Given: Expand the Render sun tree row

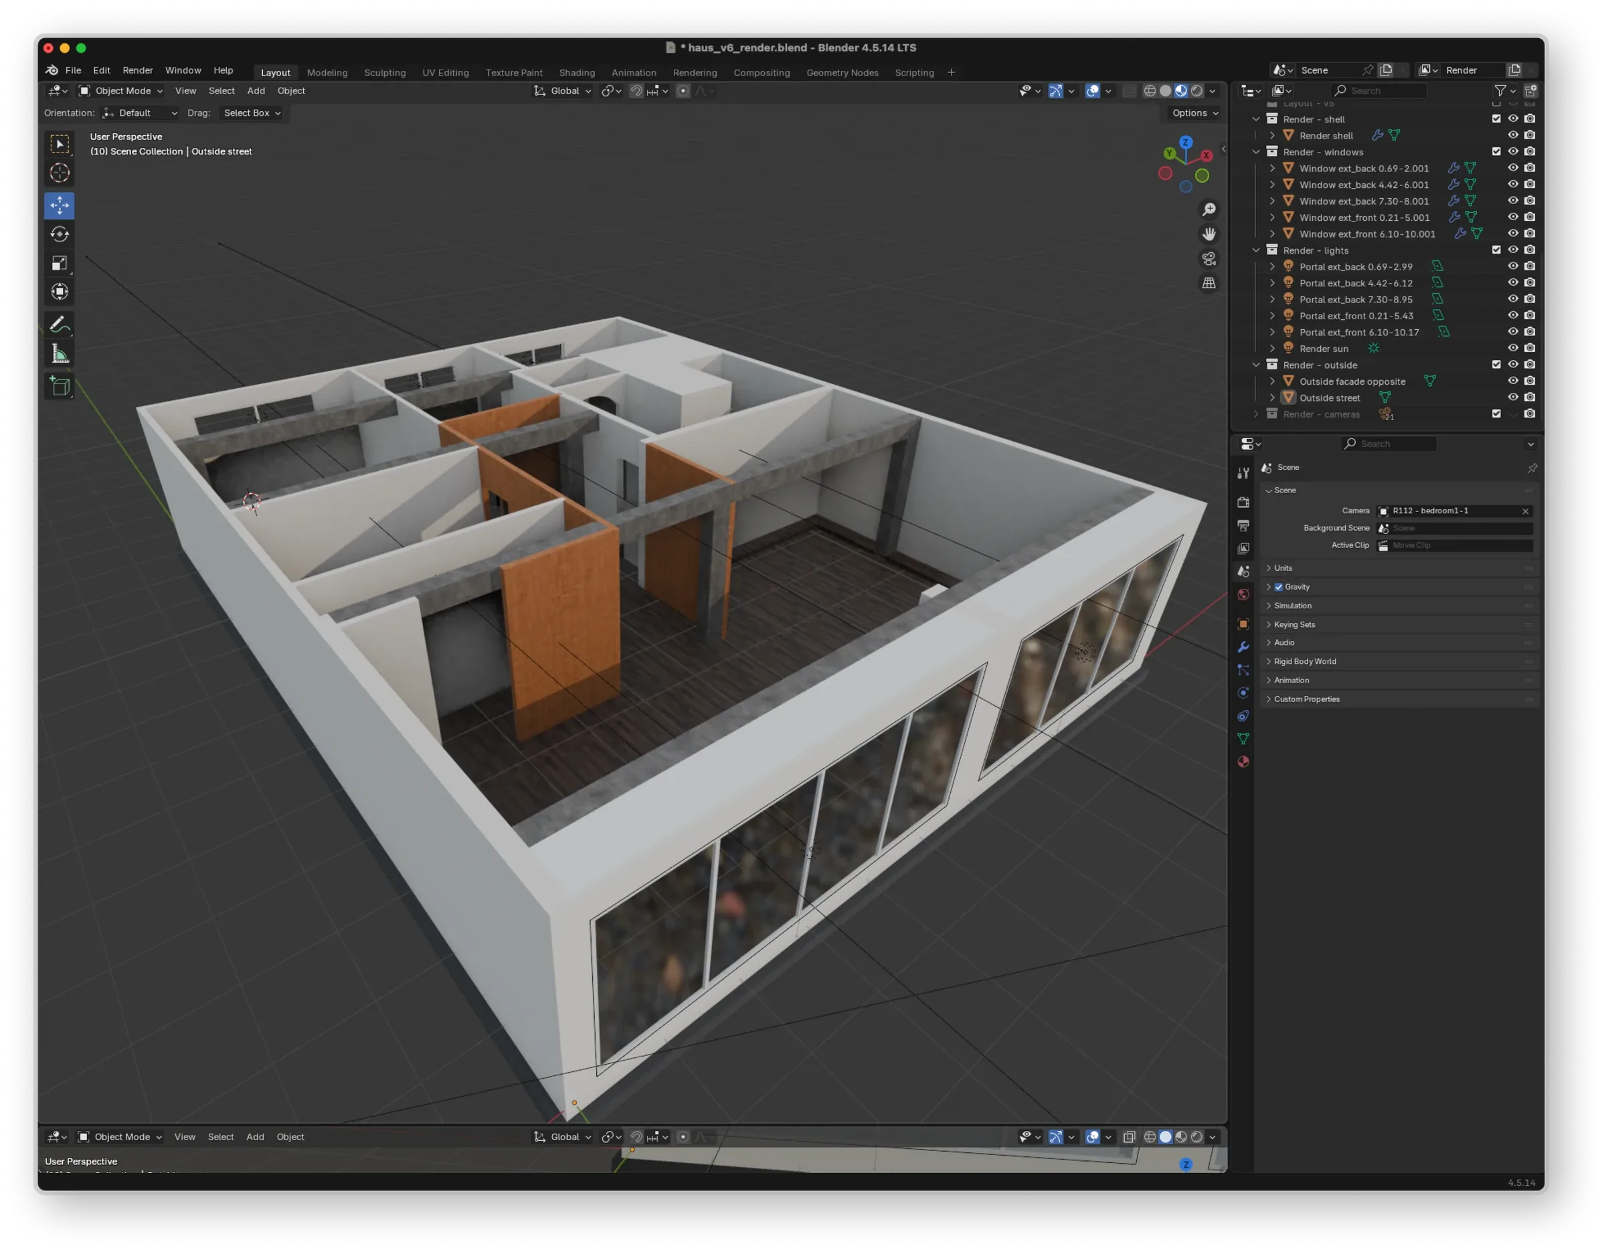Looking at the screenshot, I should (1272, 349).
